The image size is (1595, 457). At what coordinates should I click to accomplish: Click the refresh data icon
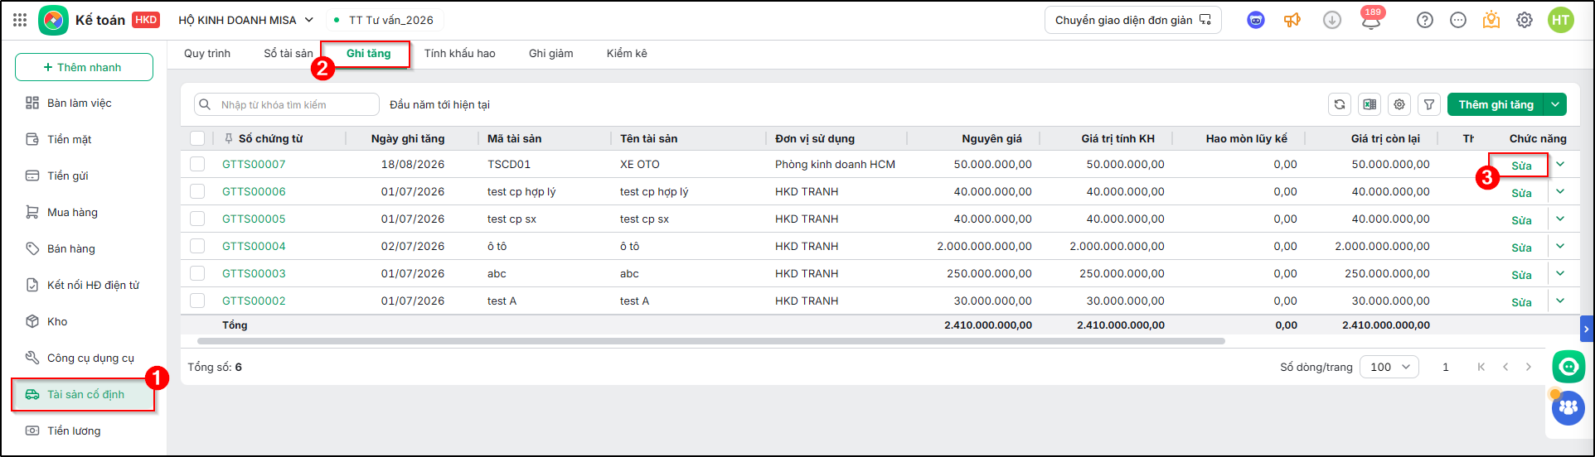pyautogui.click(x=1340, y=104)
